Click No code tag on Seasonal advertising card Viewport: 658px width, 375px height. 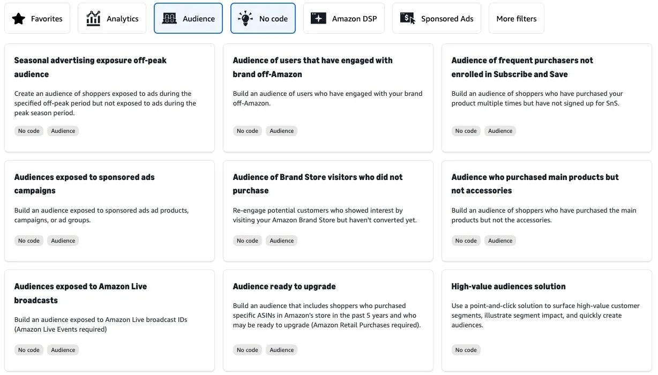(x=29, y=131)
